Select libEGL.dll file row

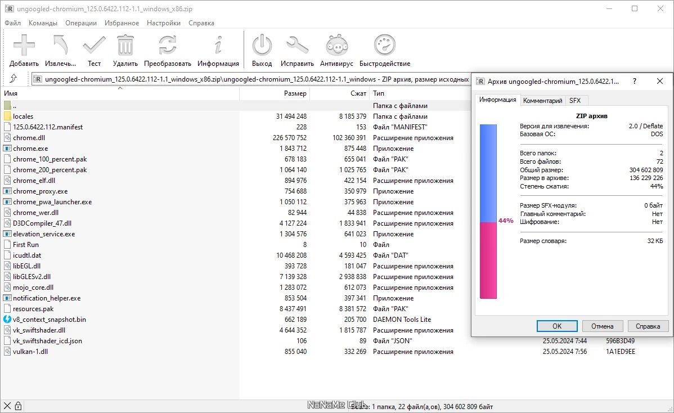point(235,266)
